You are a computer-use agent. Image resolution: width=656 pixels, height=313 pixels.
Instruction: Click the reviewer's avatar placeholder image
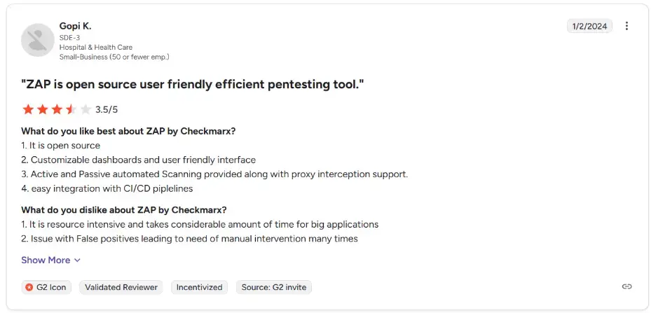coord(38,40)
